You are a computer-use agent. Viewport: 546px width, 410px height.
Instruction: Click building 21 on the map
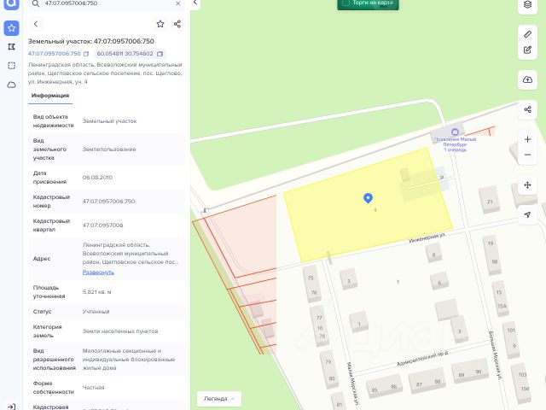(x=490, y=201)
